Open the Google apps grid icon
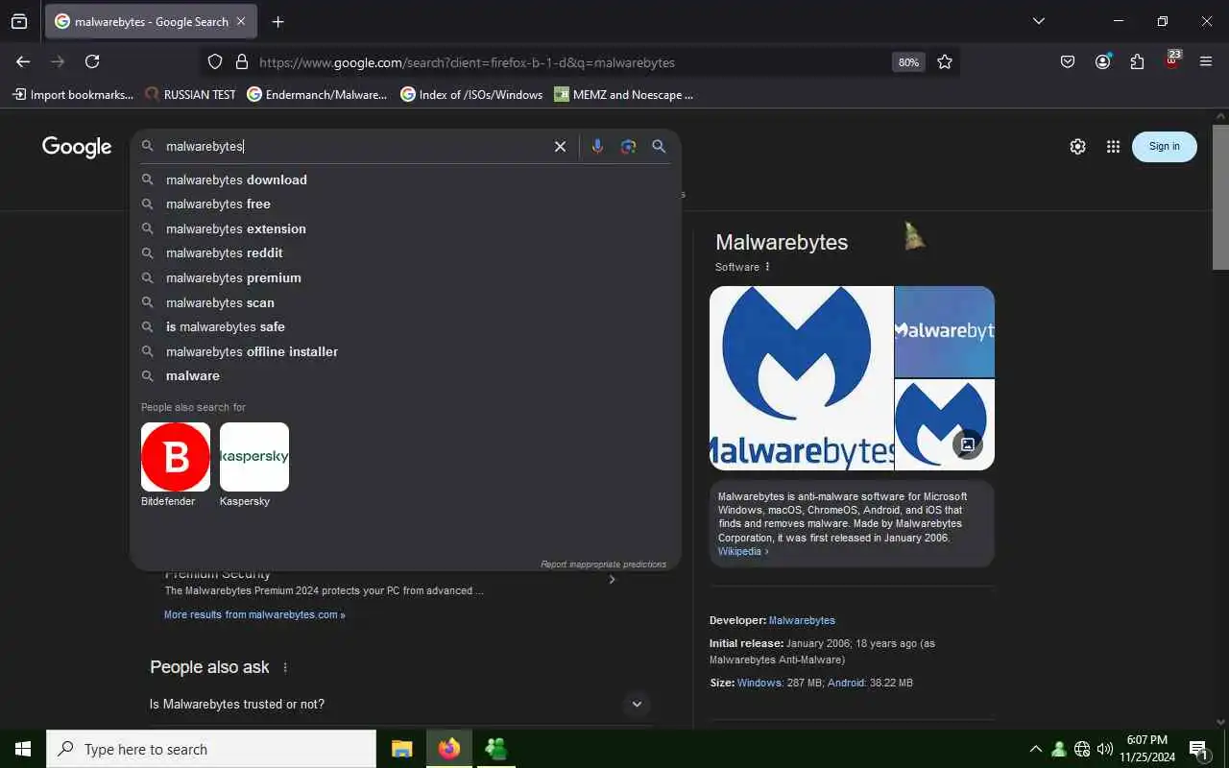Viewport: 1229px width, 768px height. click(x=1113, y=147)
